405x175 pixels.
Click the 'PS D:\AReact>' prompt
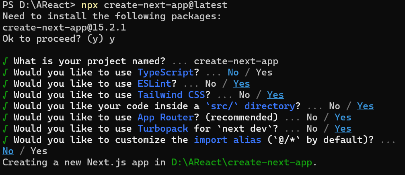pos(39,5)
